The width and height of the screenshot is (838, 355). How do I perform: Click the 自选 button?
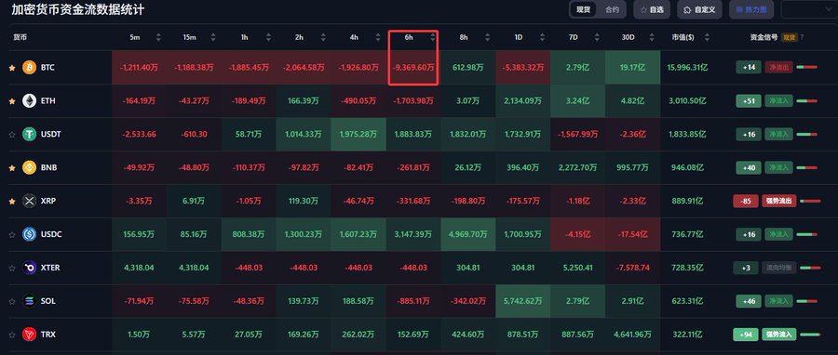tap(652, 9)
